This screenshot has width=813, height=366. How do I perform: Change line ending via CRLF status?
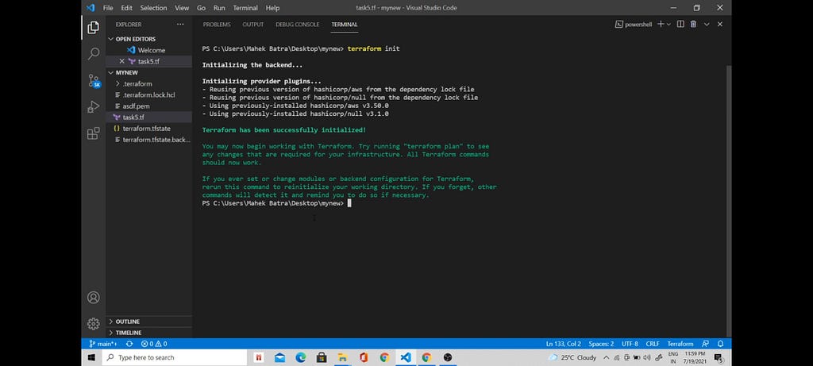653,344
